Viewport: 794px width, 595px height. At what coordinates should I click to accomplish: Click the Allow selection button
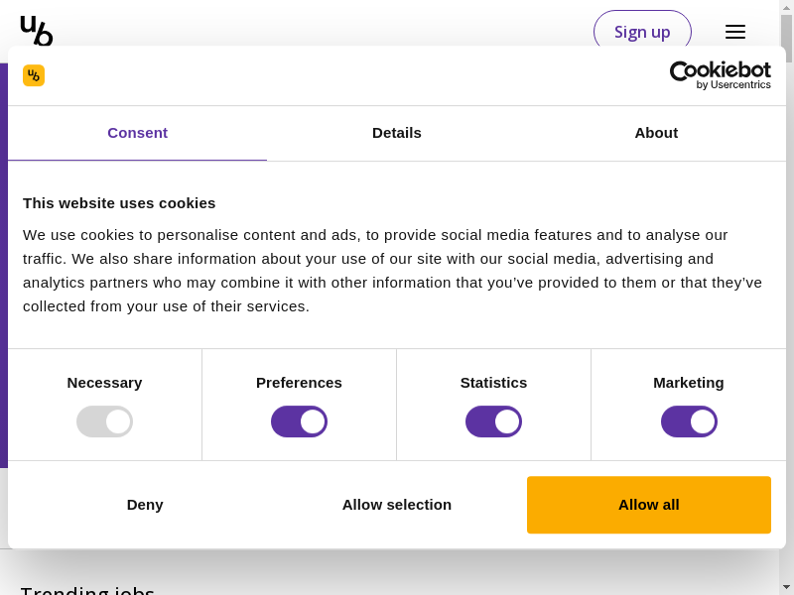(397, 505)
